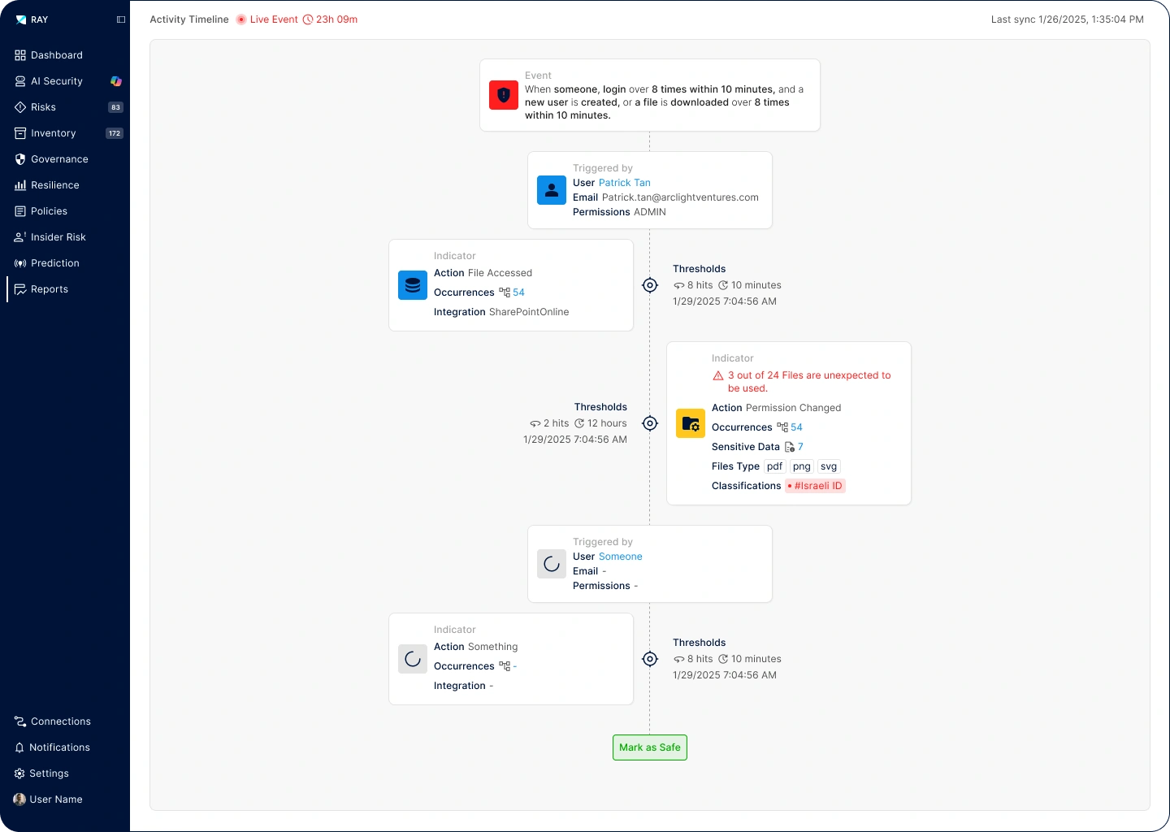Screen dimensions: 1170x832
Task: Click the red shield Event icon
Action: (x=504, y=95)
